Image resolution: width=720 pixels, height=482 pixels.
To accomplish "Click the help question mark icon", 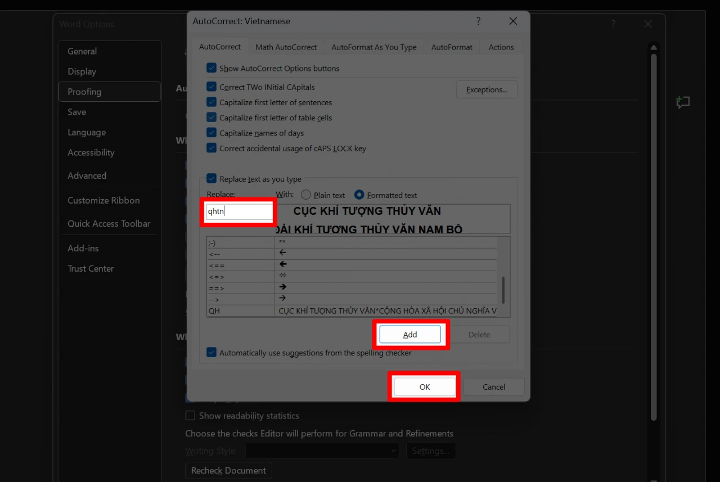I will [x=478, y=21].
